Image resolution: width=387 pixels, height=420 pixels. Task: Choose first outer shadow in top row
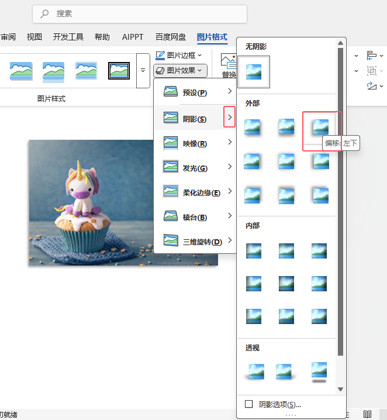click(x=252, y=128)
